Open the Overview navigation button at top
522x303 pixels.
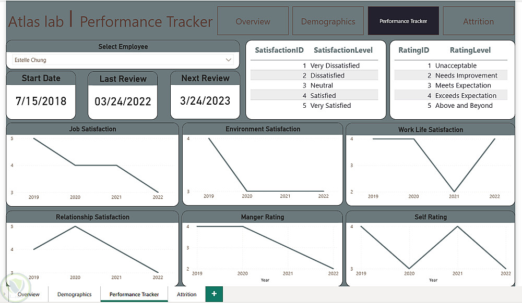[253, 21]
